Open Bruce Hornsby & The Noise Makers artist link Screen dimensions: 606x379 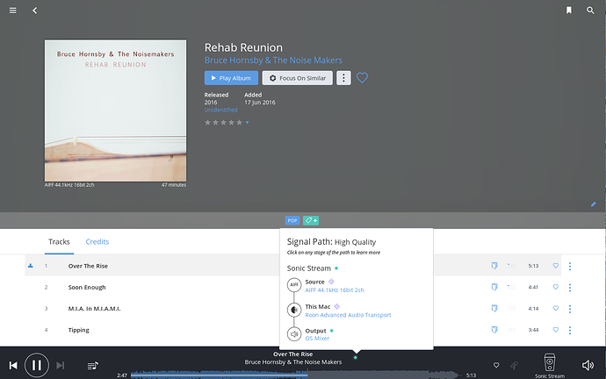tap(273, 61)
